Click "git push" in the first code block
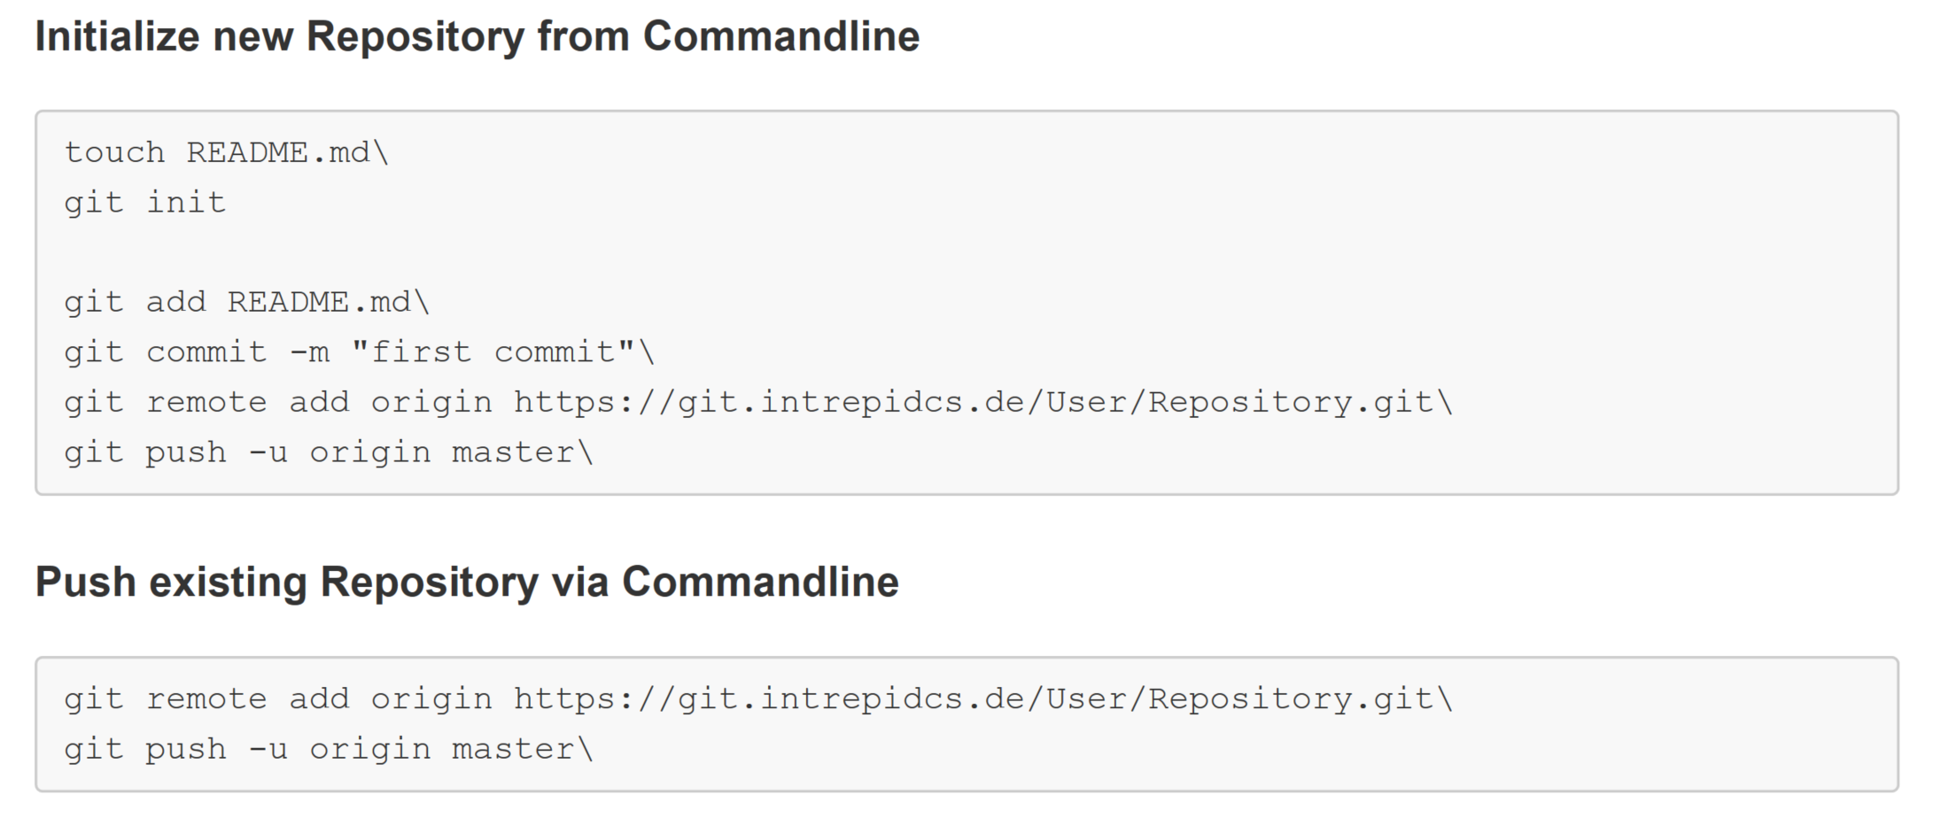Viewport: 1941px width, 818px height. (x=144, y=453)
